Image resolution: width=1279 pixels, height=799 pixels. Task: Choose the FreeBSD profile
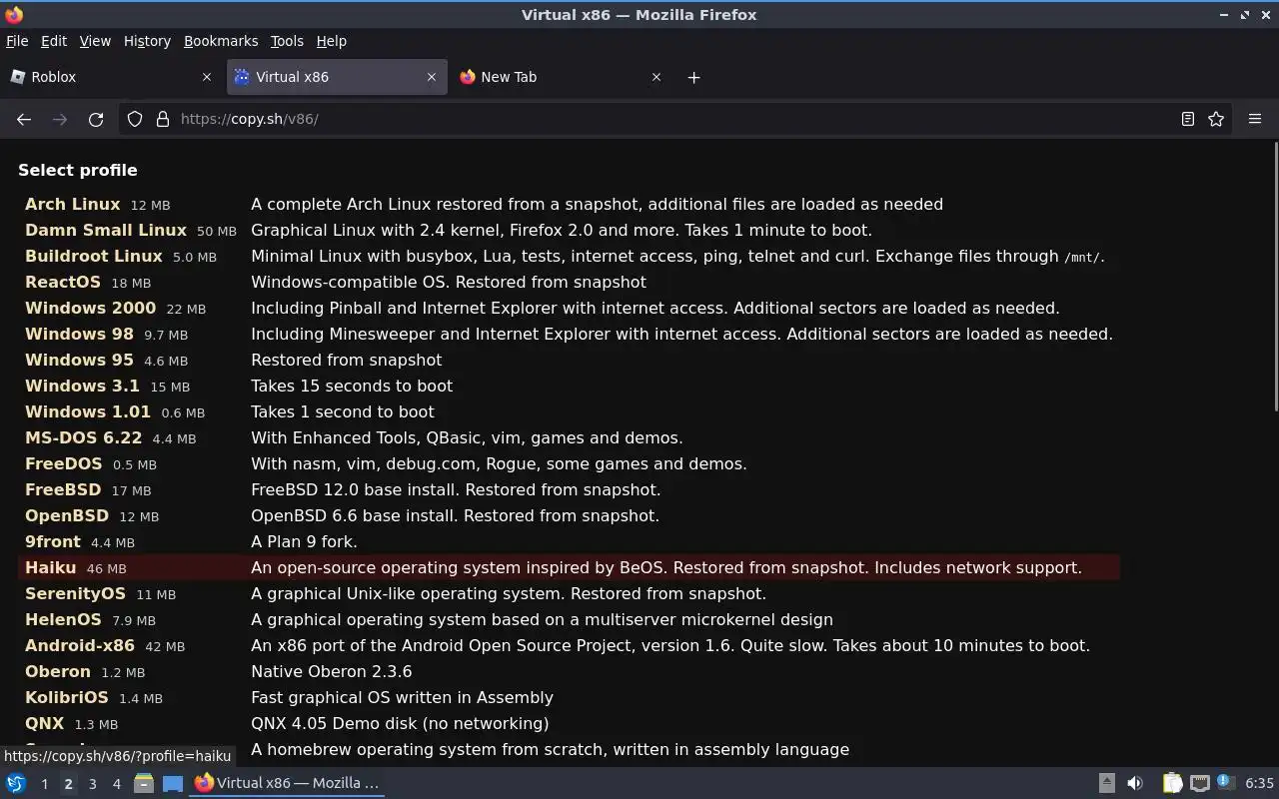pyautogui.click(x=63, y=489)
